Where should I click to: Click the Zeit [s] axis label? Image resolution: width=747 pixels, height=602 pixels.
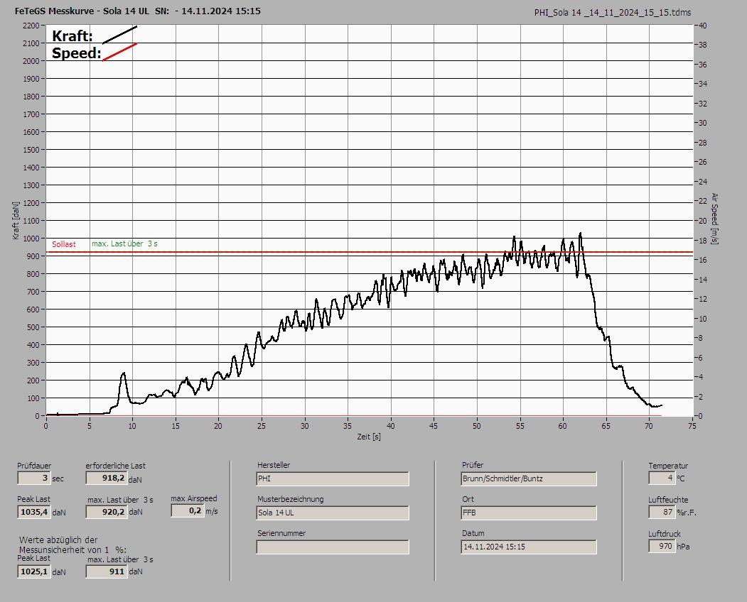click(x=369, y=437)
